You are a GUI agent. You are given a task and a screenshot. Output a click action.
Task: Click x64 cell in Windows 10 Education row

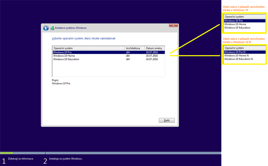[128, 59]
